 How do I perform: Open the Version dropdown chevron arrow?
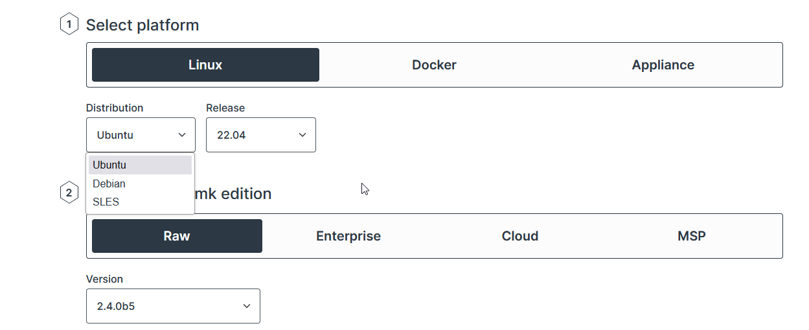coord(246,306)
